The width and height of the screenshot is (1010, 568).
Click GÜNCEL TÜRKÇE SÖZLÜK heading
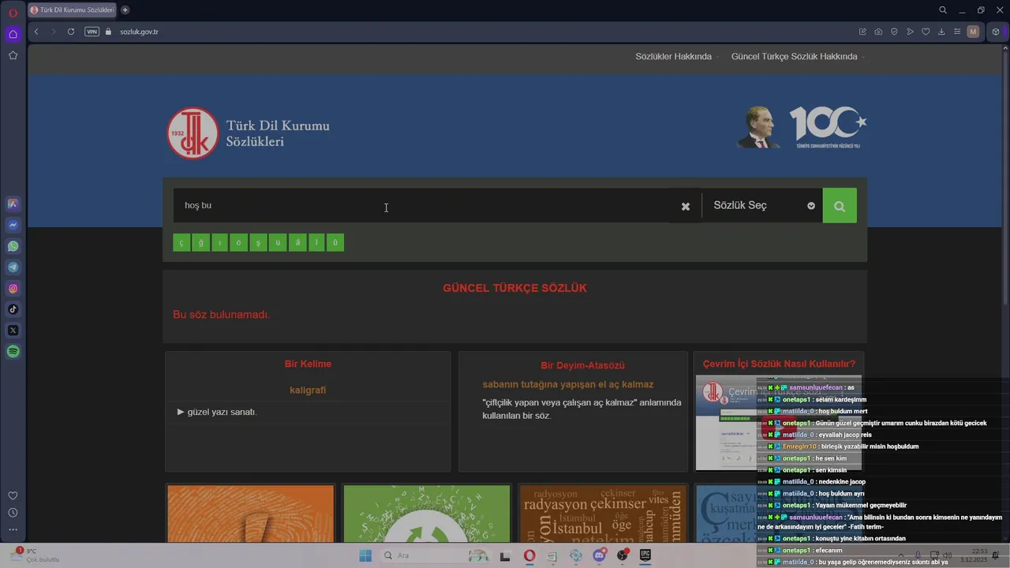click(x=514, y=288)
